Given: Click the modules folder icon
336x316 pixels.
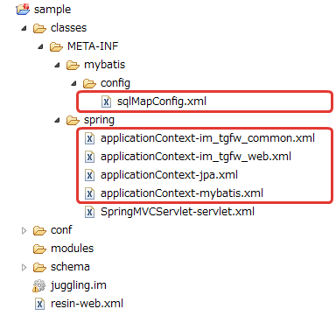Looking at the screenshot, I should (39, 249).
